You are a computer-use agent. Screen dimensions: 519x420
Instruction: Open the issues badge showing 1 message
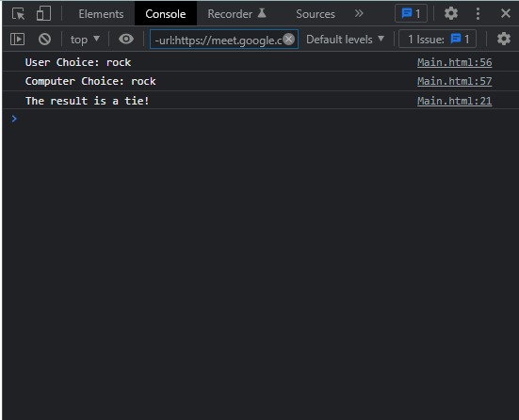[411, 13]
